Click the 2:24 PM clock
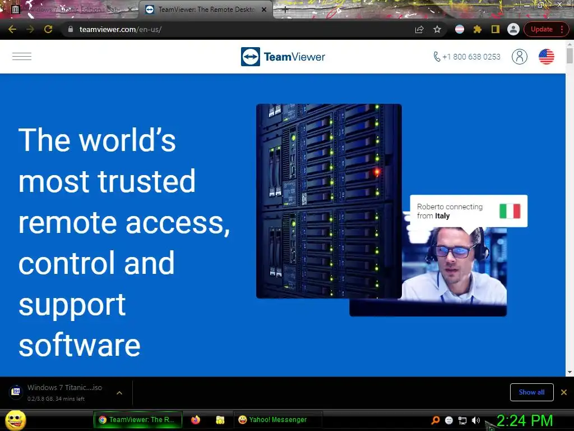 tap(525, 420)
